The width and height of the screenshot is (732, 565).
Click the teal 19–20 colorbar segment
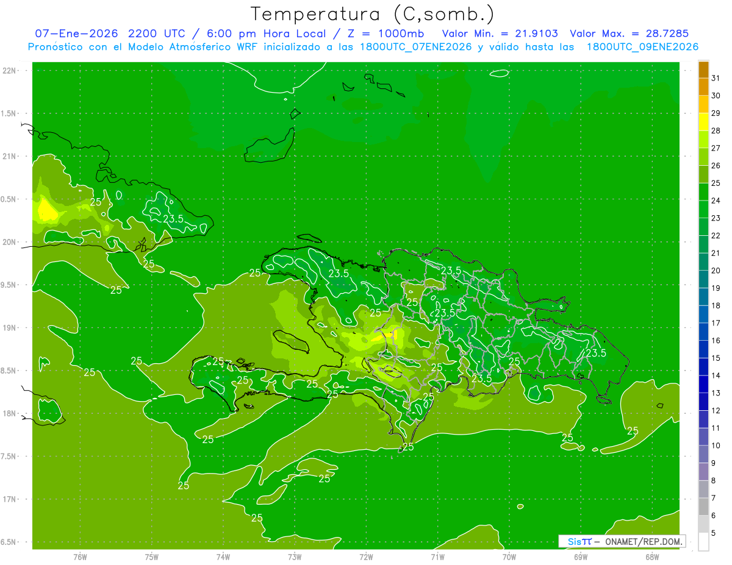[703, 279]
